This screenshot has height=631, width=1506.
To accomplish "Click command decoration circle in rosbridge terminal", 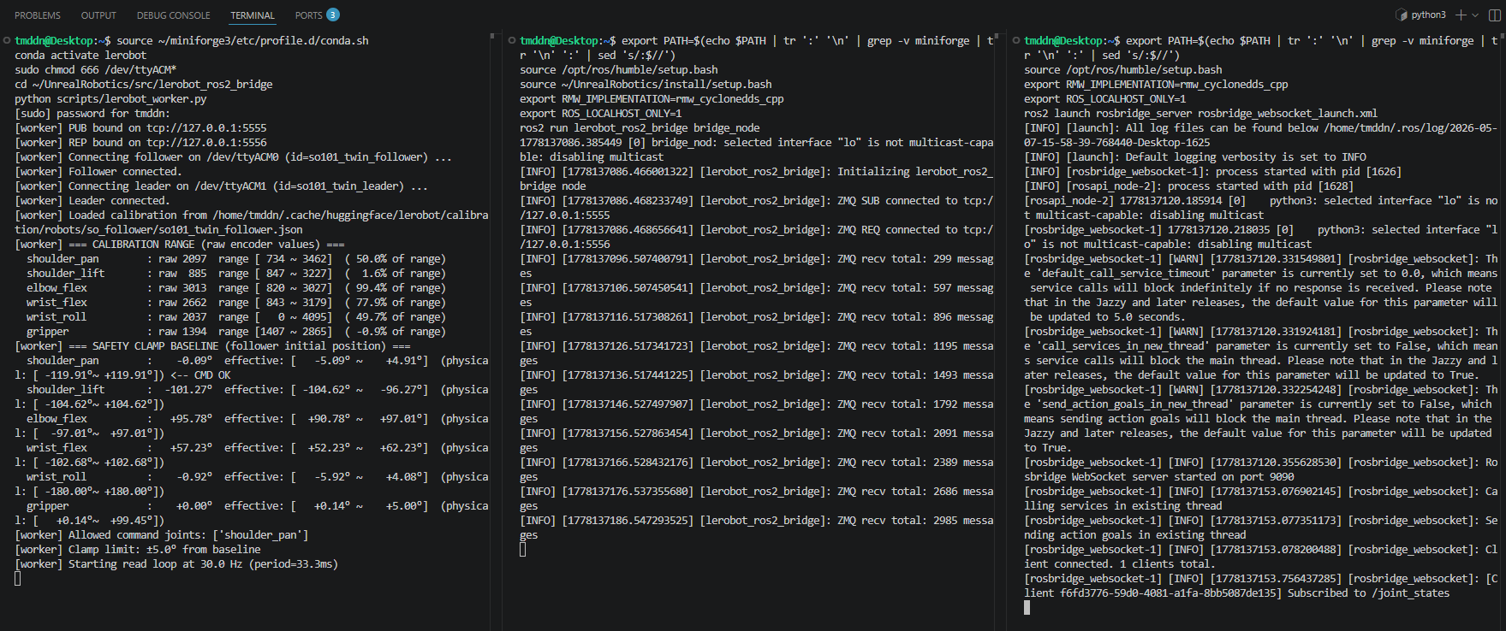I will [x=1016, y=40].
